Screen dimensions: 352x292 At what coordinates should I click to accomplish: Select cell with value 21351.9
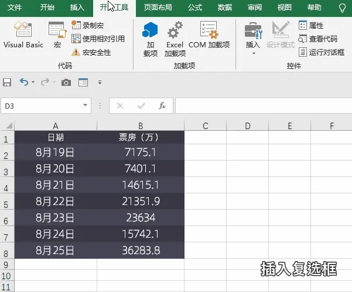coord(141,201)
